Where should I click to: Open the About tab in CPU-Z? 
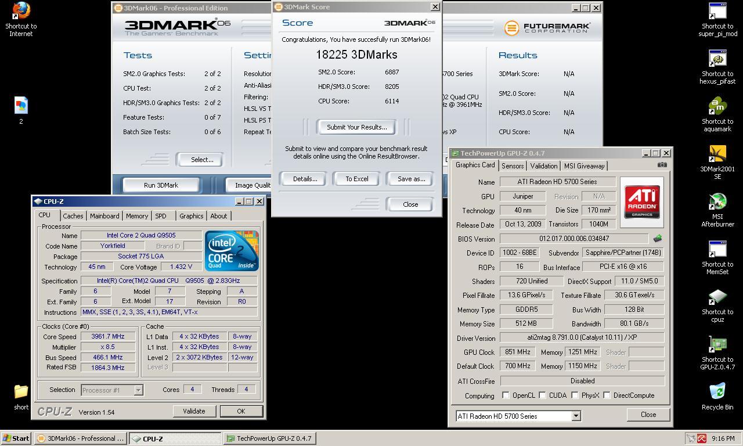(x=219, y=216)
